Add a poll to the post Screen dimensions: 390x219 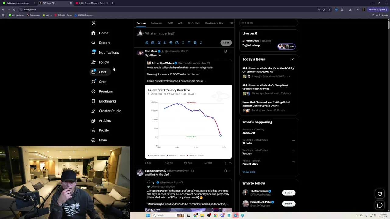[x=165, y=43]
